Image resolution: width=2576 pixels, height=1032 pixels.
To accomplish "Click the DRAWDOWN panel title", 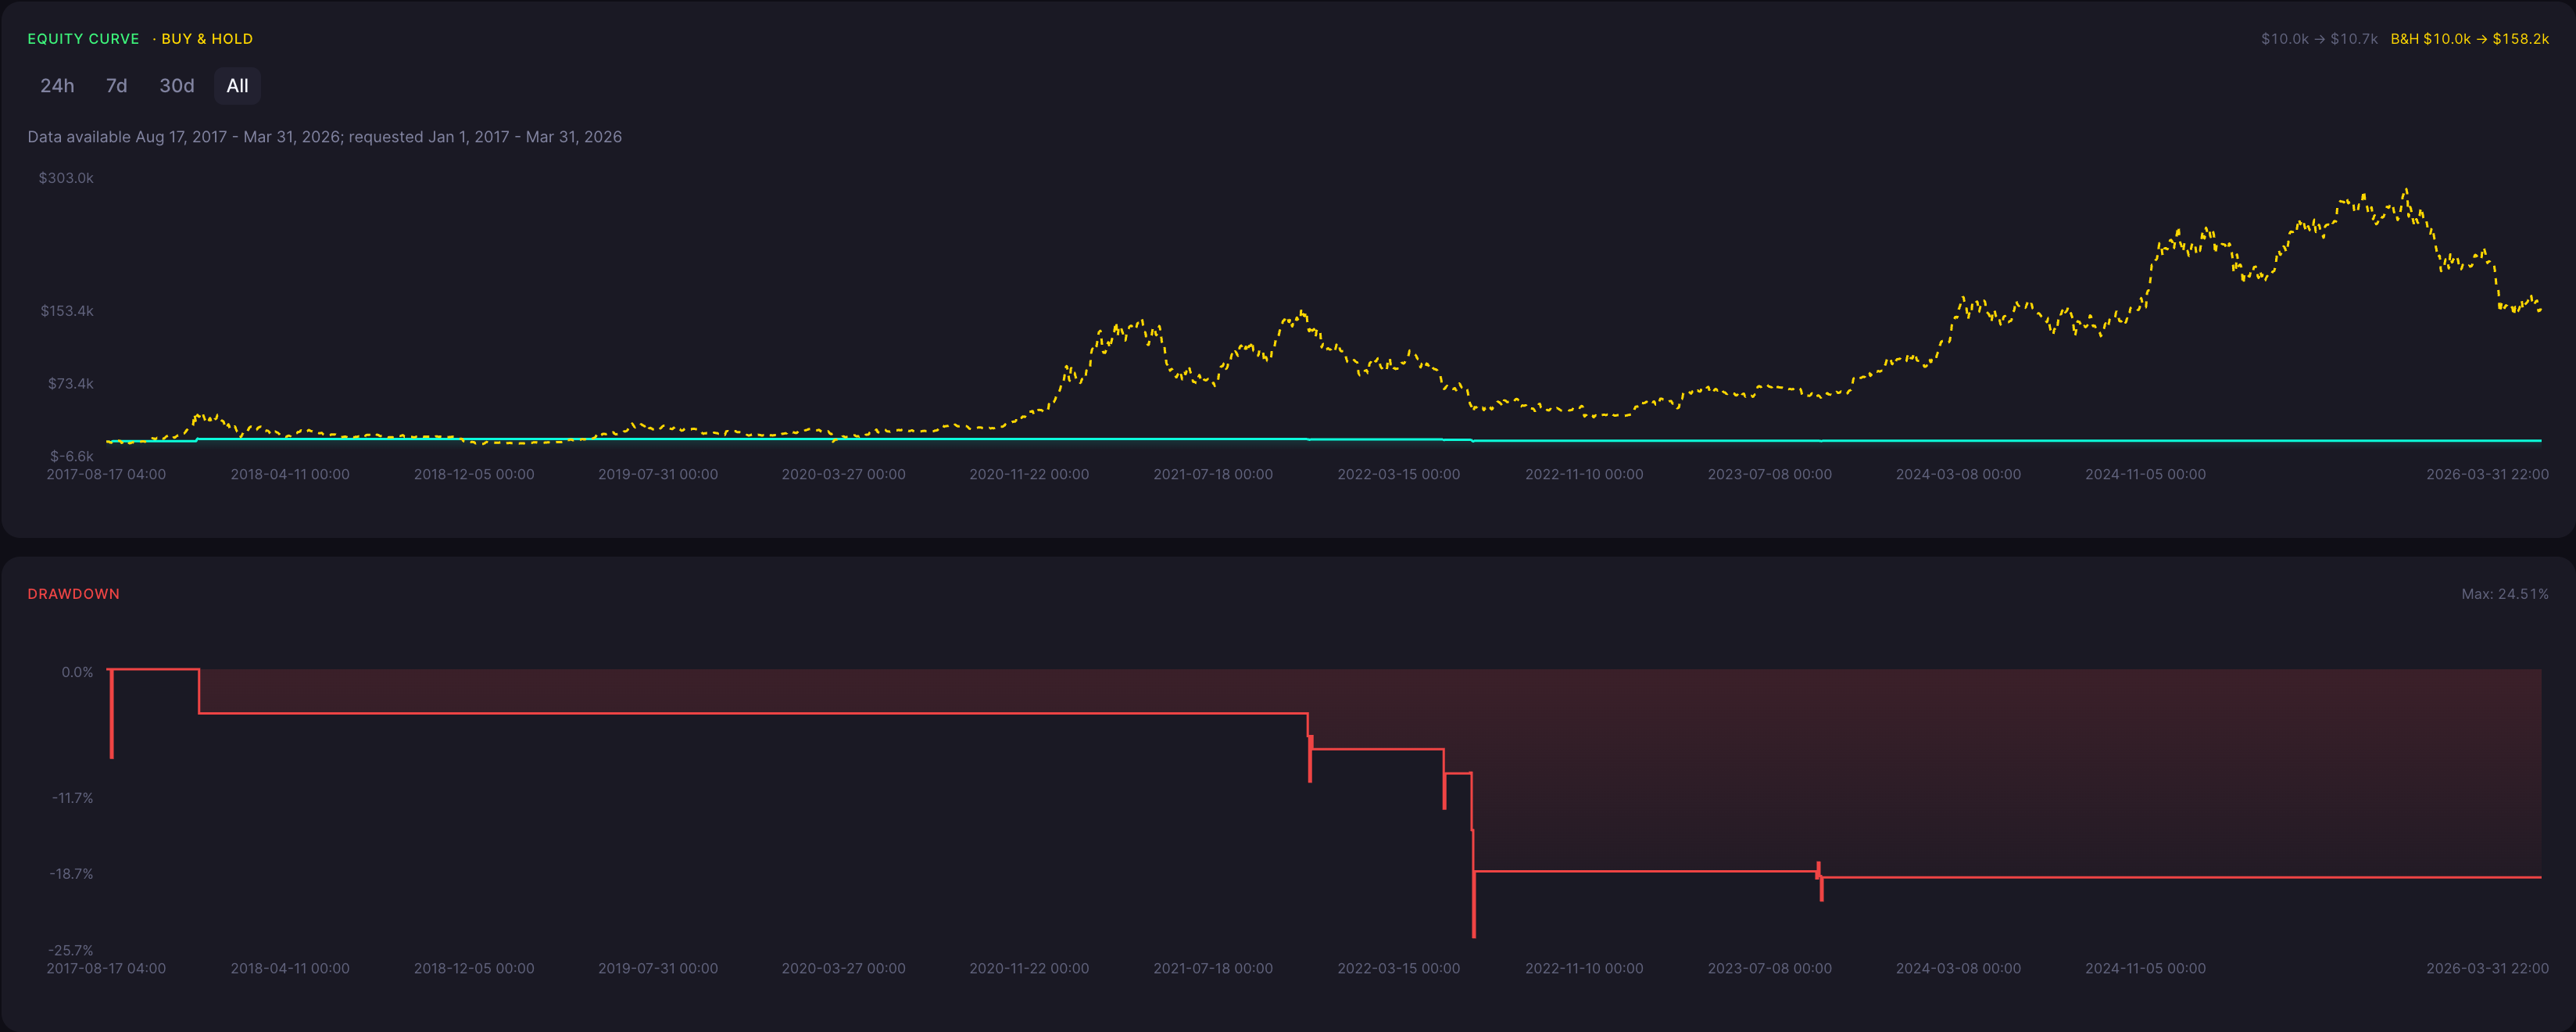I will tap(74, 594).
